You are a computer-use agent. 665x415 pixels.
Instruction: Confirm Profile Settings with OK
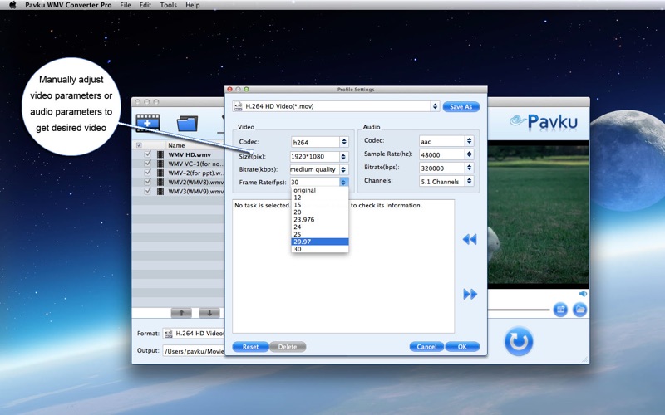pyautogui.click(x=462, y=347)
